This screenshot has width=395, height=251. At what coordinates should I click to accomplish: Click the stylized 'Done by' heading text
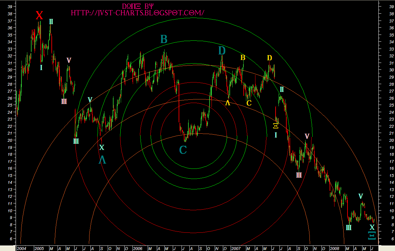pos(138,6)
